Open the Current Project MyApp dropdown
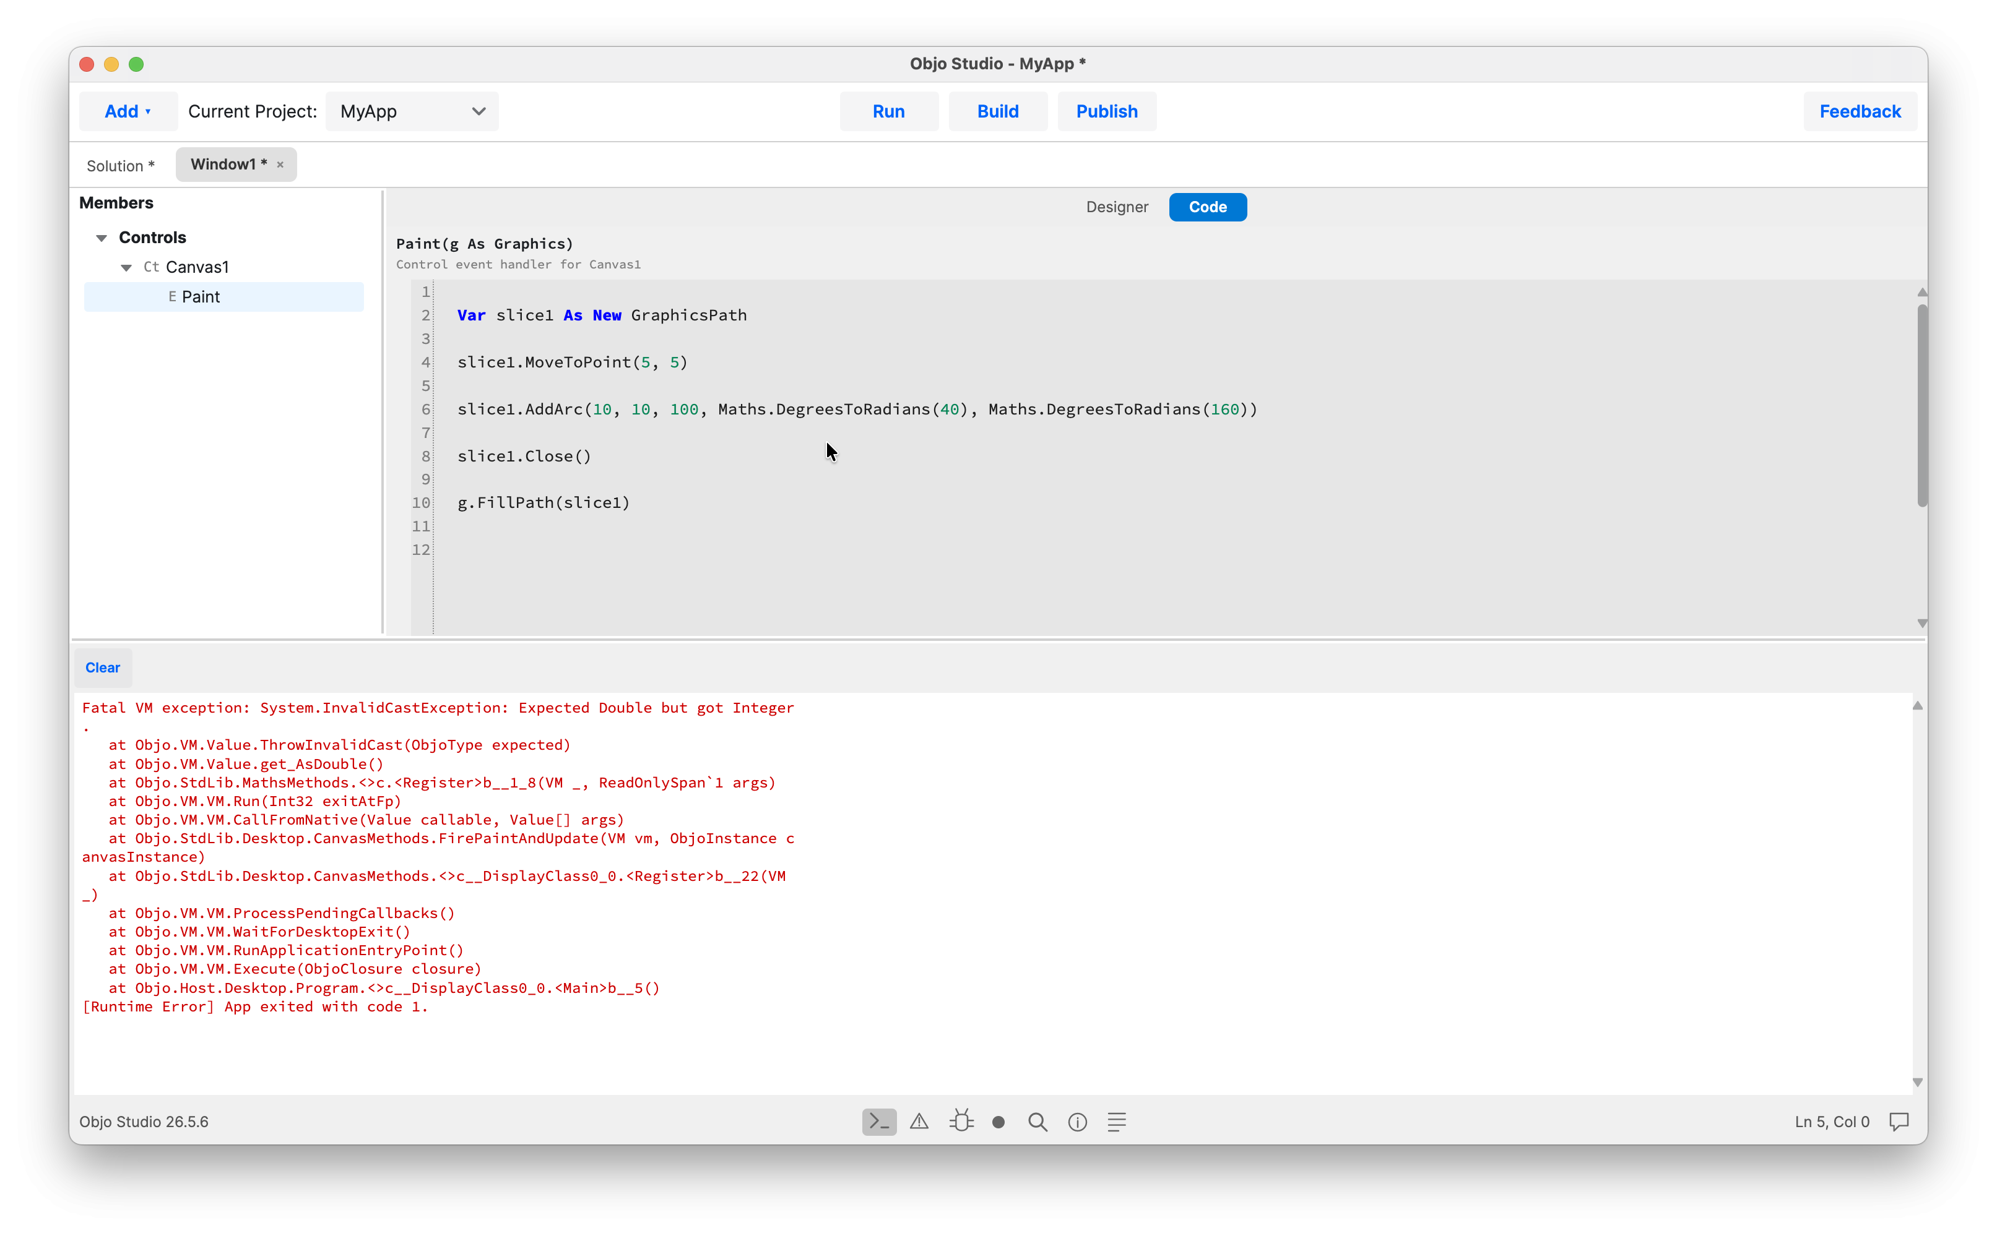The width and height of the screenshot is (1997, 1236). point(412,111)
